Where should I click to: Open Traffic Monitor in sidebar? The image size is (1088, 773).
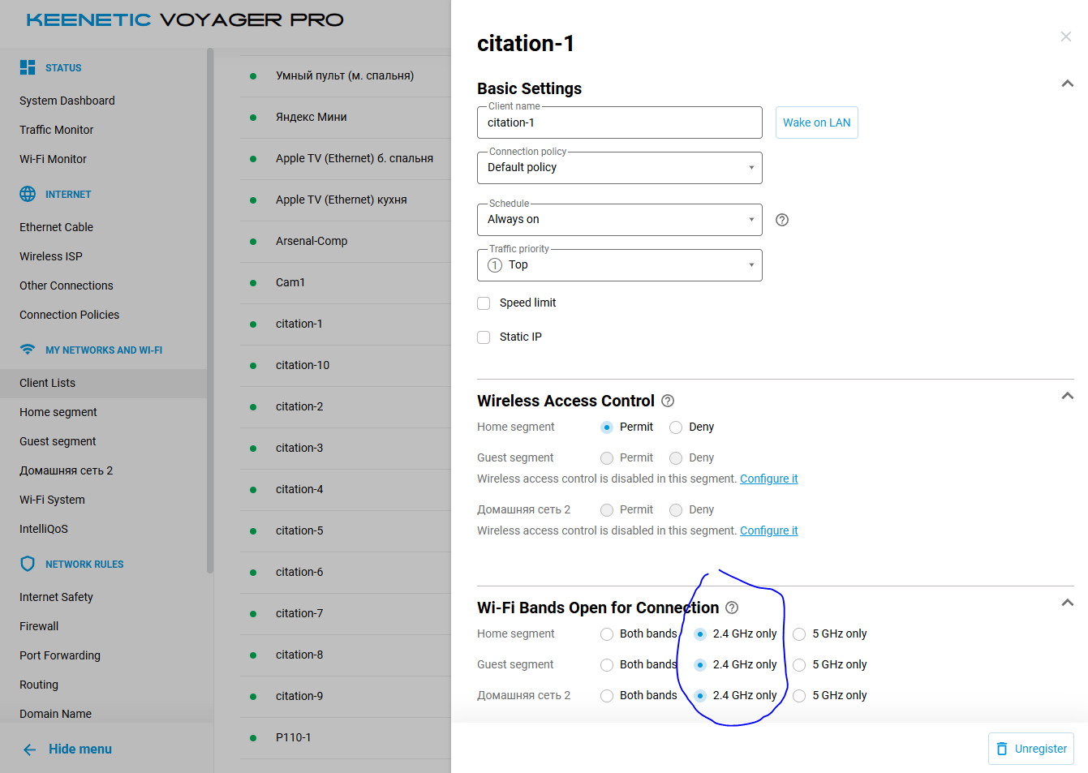[x=57, y=130]
